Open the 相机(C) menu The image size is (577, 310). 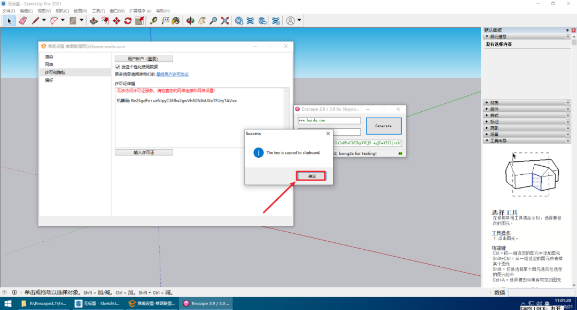pos(63,11)
